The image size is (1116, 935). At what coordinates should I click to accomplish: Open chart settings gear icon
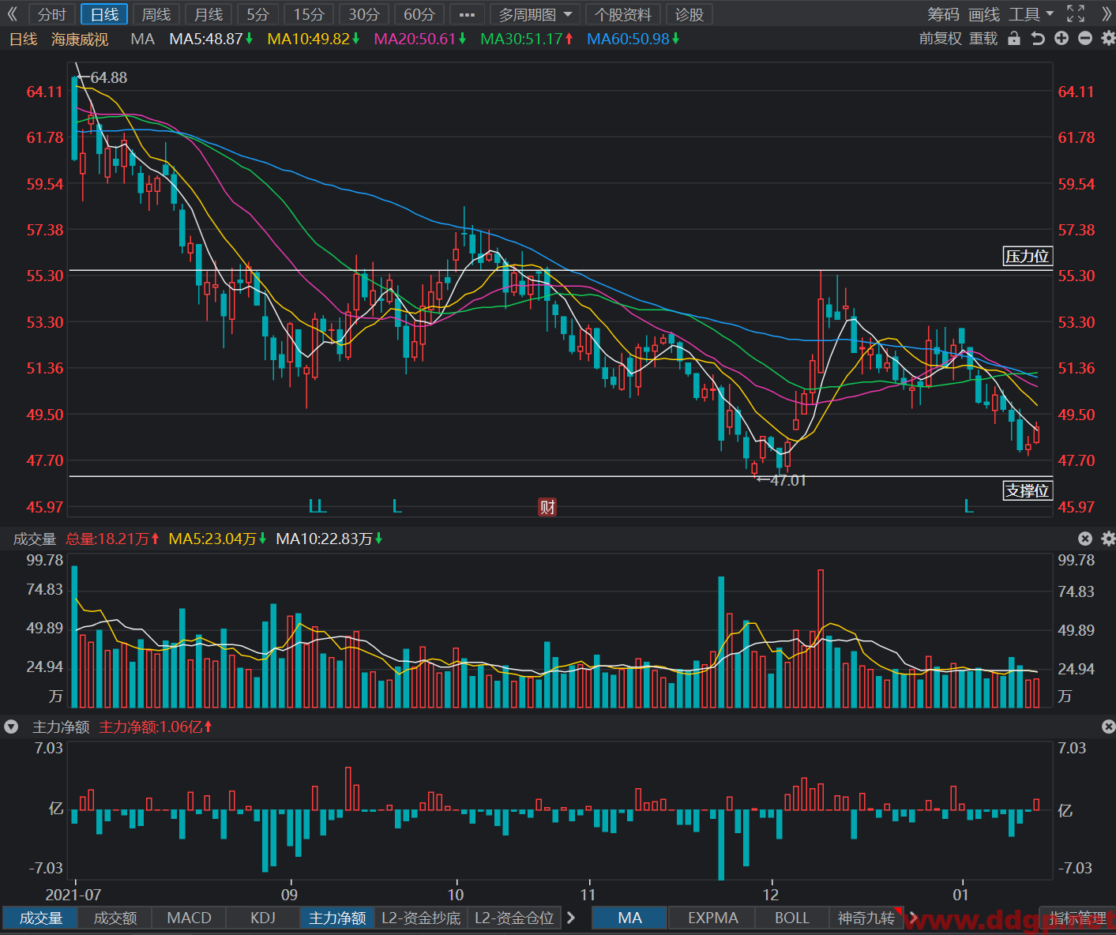point(1108,39)
